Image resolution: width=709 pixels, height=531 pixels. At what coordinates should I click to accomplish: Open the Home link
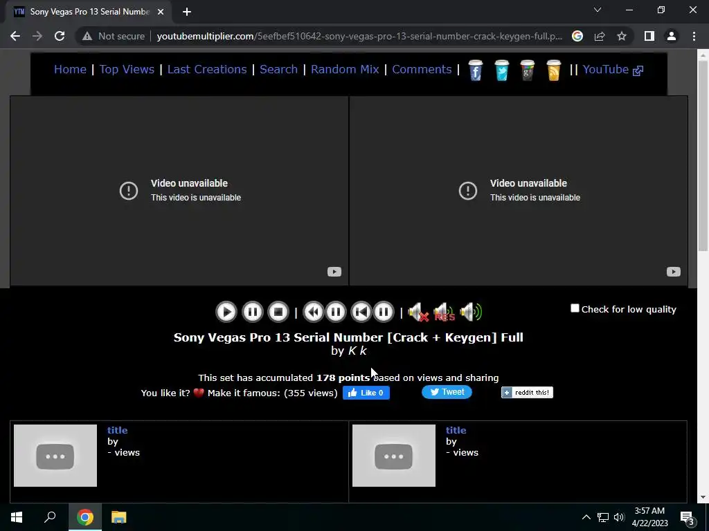70,70
